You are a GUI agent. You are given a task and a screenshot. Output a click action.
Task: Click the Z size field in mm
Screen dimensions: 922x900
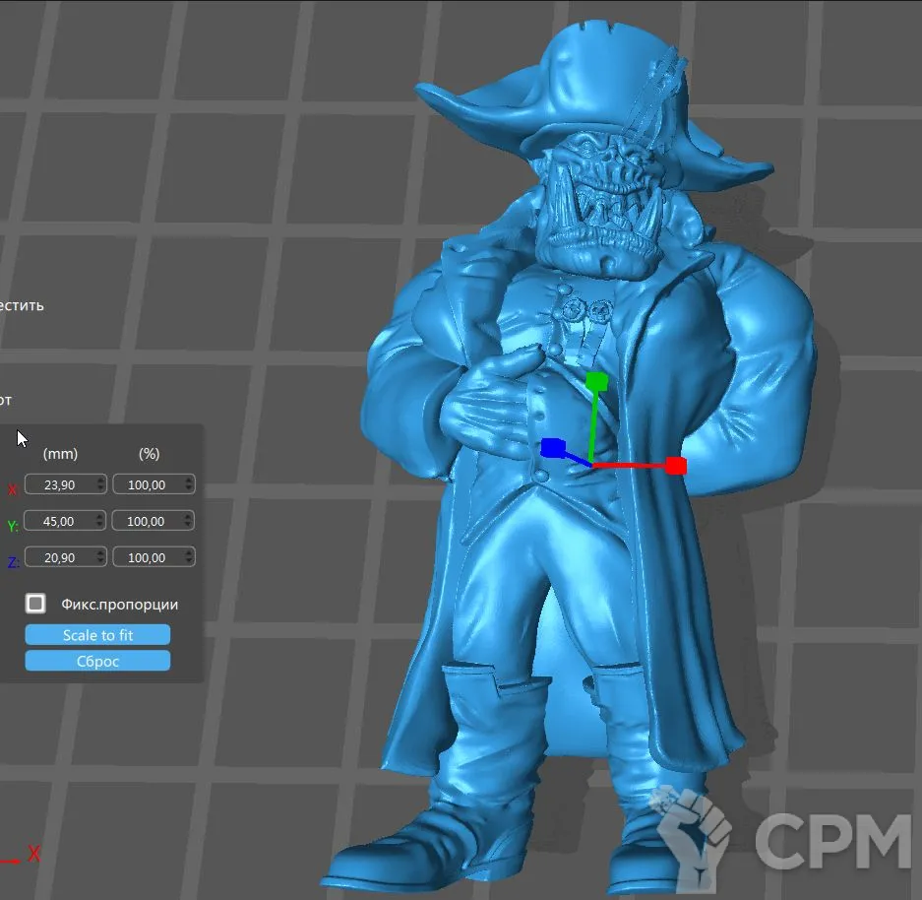[59, 557]
